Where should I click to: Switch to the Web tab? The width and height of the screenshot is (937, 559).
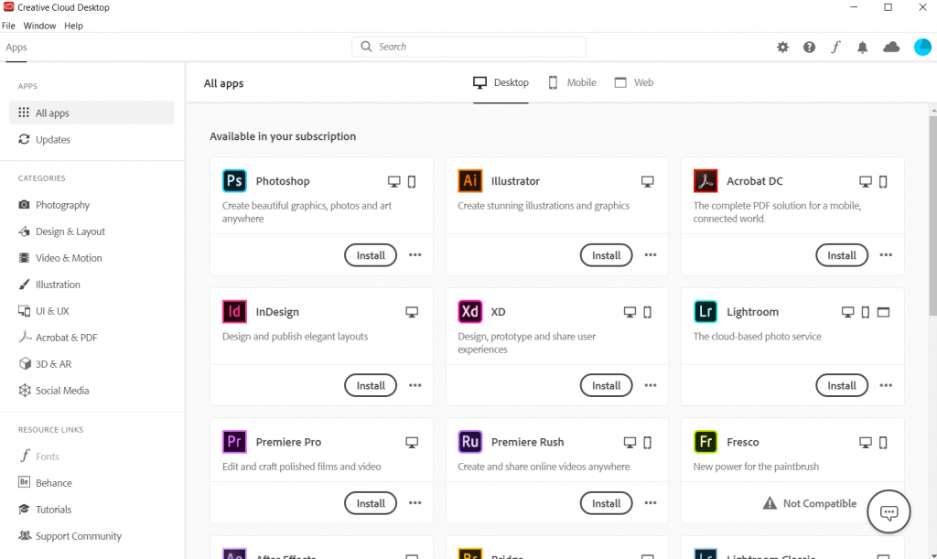click(x=634, y=82)
